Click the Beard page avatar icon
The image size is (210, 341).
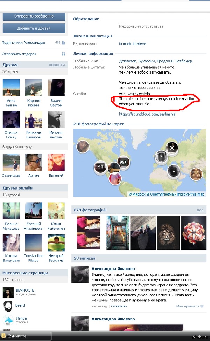click(x=8, y=306)
